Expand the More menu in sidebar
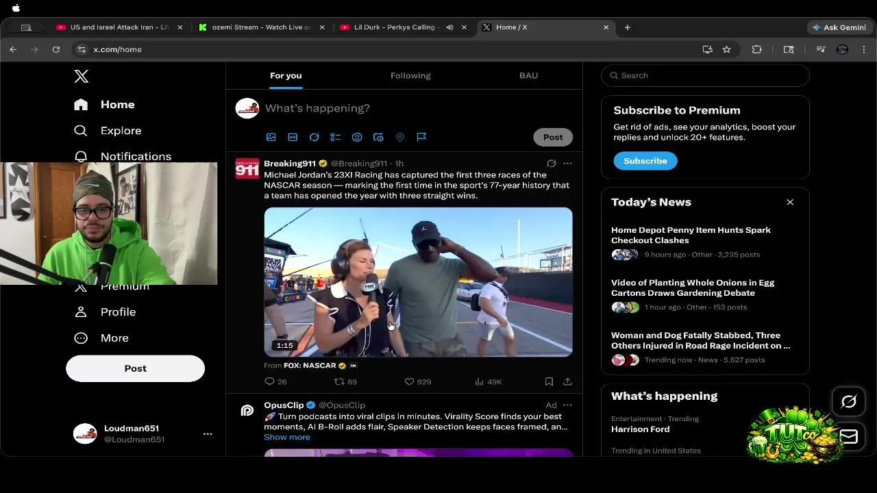 114,338
